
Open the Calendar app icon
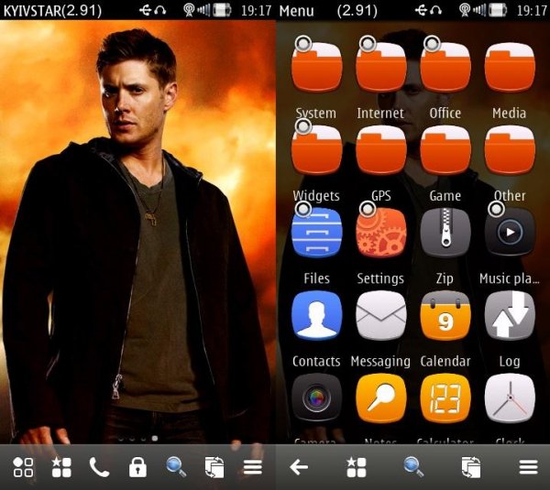click(x=445, y=315)
